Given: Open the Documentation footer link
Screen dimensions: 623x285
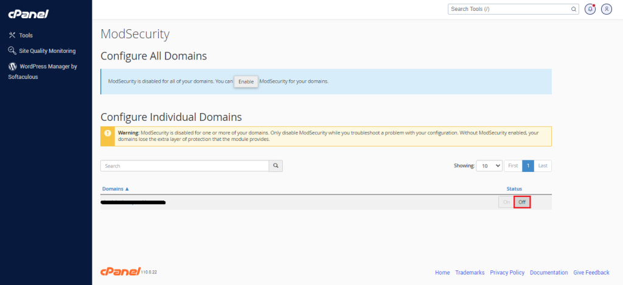Looking at the screenshot, I should click(549, 273).
